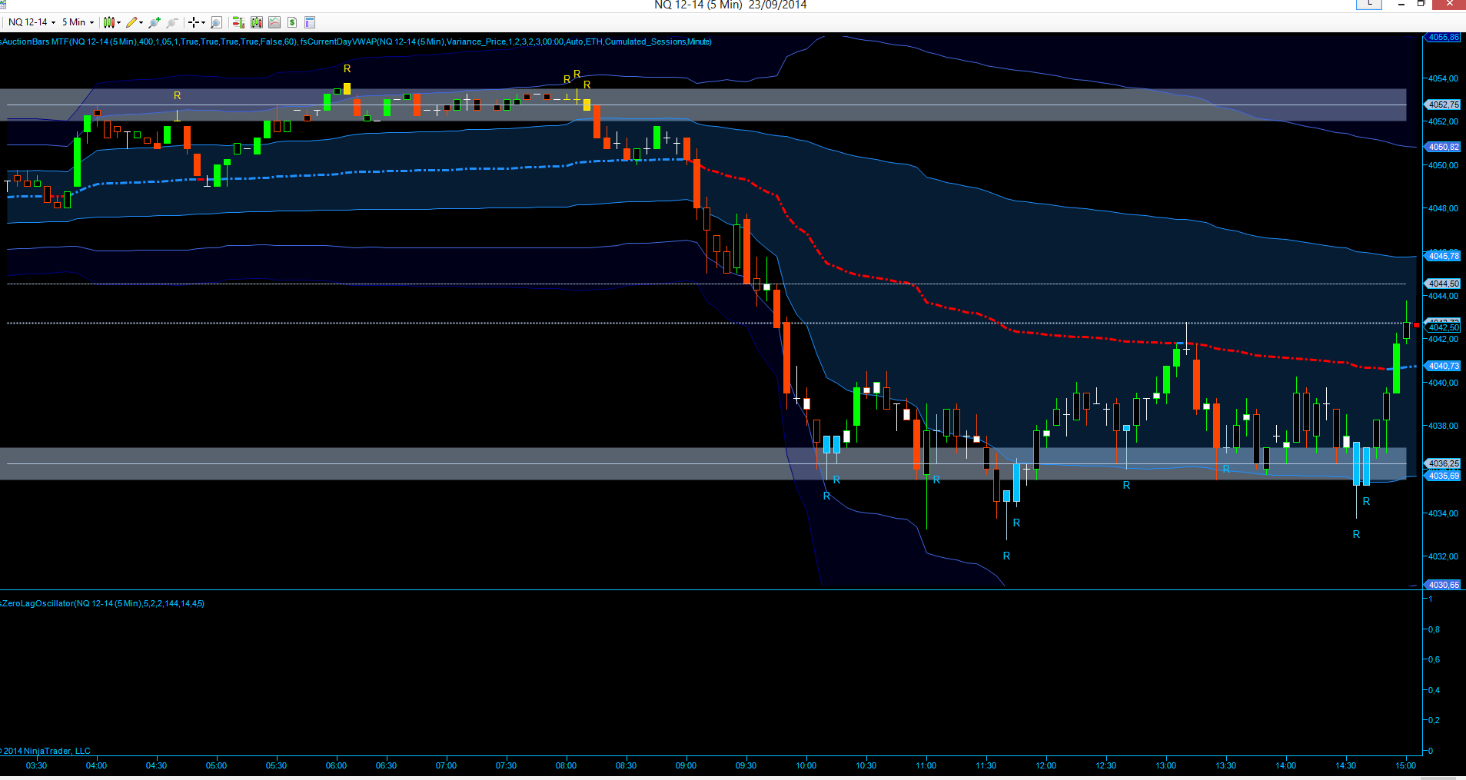This screenshot has width=1466, height=780.
Task: Click the 4030,65 price marker
Action: click(x=1443, y=585)
